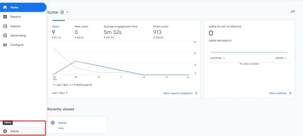The width and height of the screenshot is (303, 136).
Task: Click the USERS PER MINUTE label
Action: click(x=220, y=41)
